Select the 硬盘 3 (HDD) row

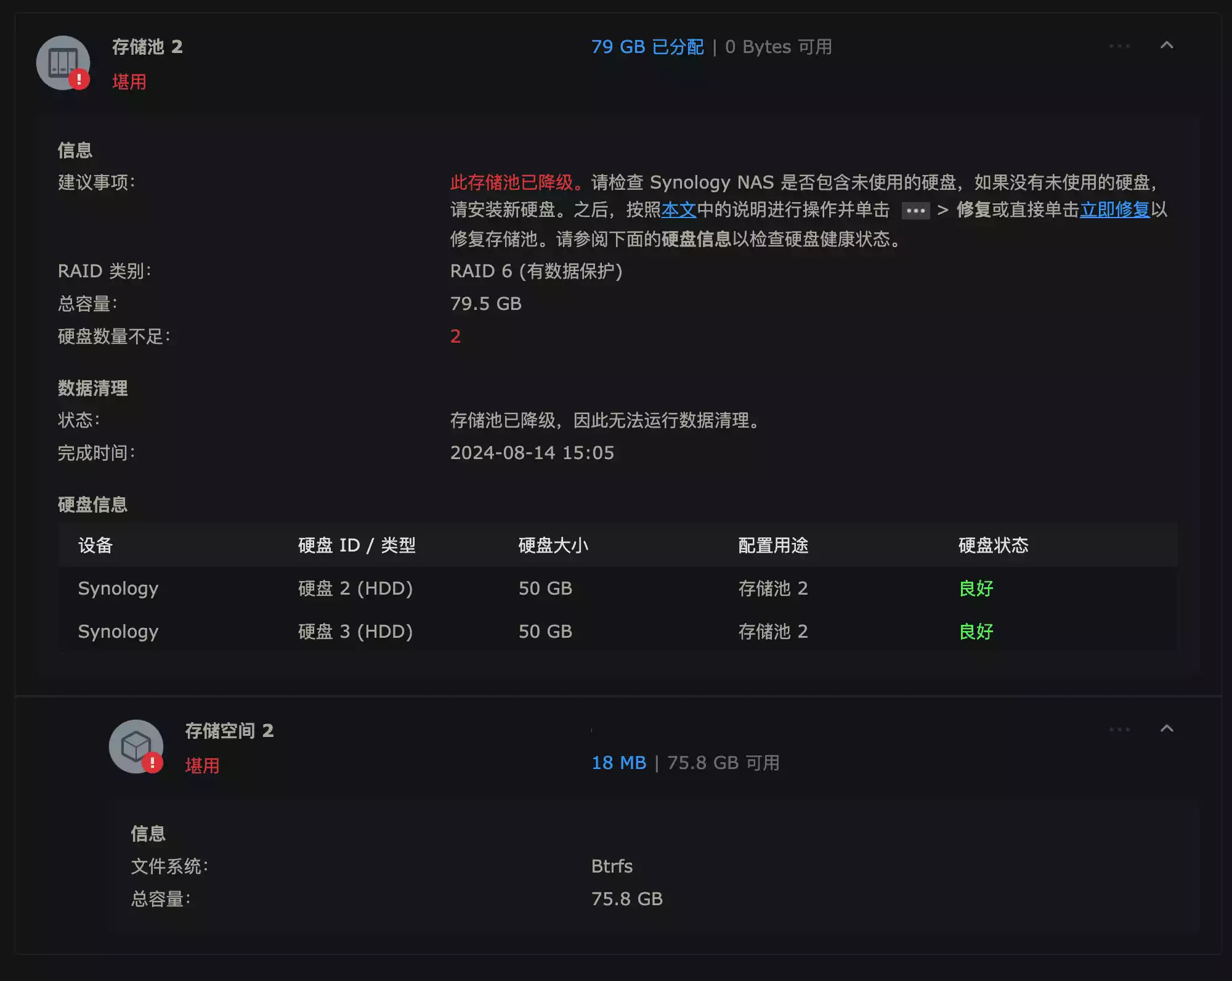[355, 632]
